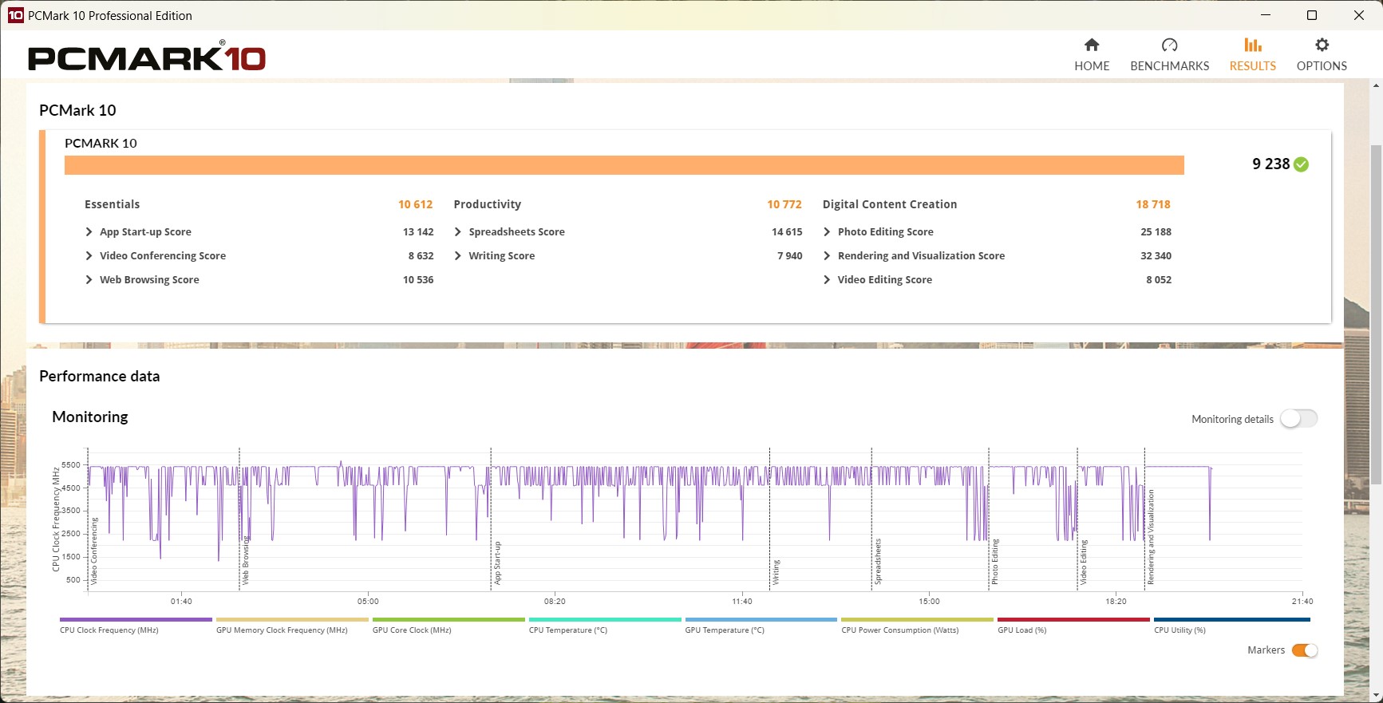Select GPU Temperature legend swatch
Viewport: 1383px width, 703px height.
tap(761, 619)
